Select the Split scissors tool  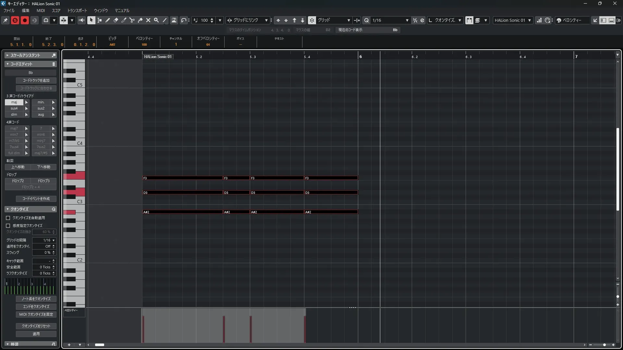(132, 20)
